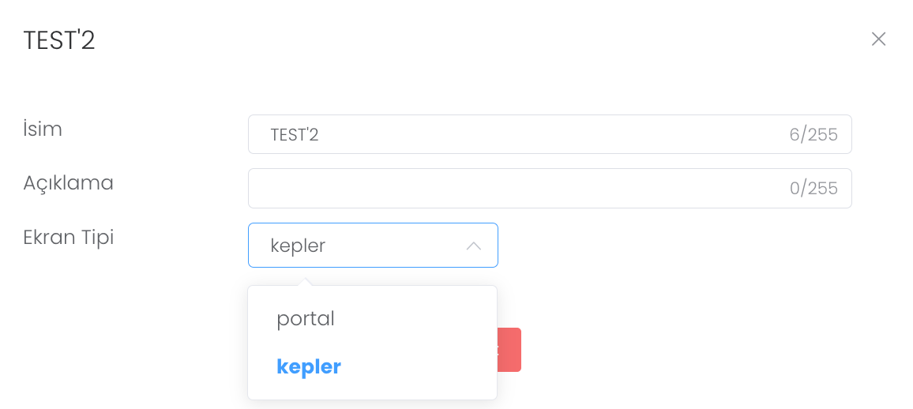The height and width of the screenshot is (409, 913).
Task: Click the blank area right of portal option
Action: [x=419, y=319]
